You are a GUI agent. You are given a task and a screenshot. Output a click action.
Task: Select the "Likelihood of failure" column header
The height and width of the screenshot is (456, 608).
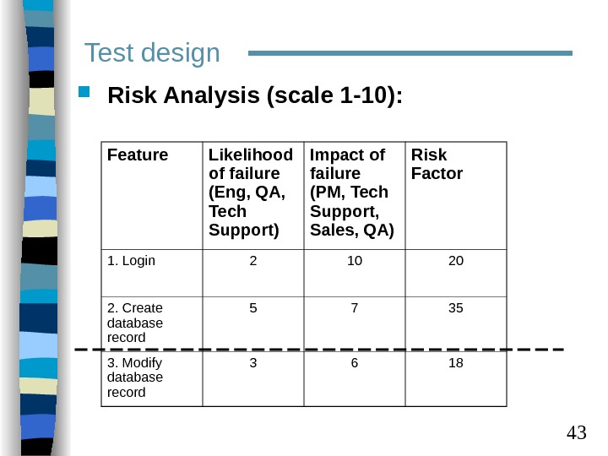253,193
